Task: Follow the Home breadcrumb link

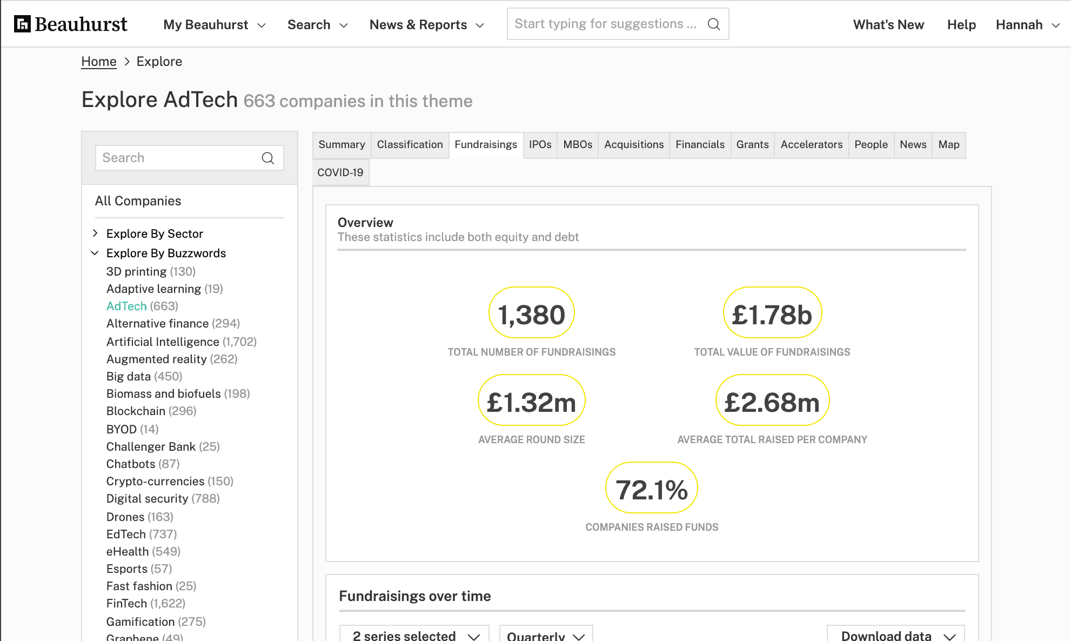Action: click(99, 62)
